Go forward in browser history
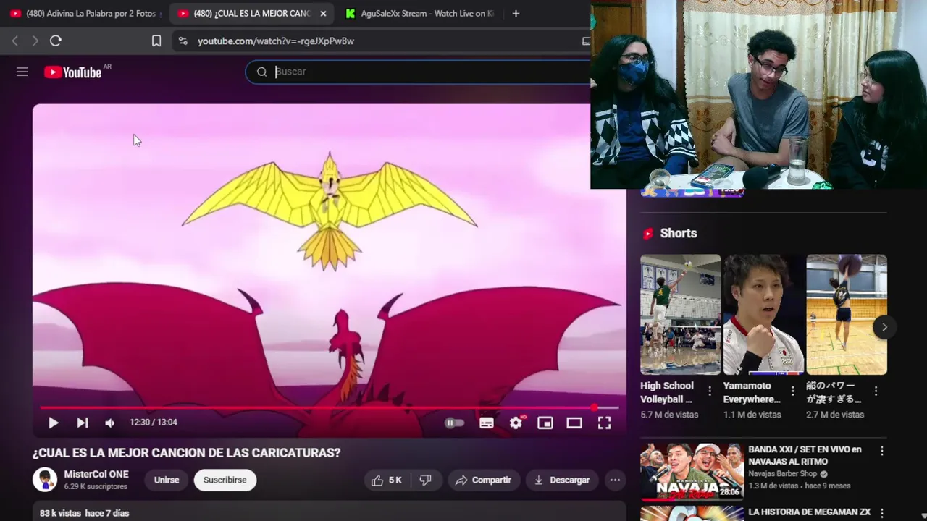This screenshot has width=927, height=521. [x=35, y=41]
